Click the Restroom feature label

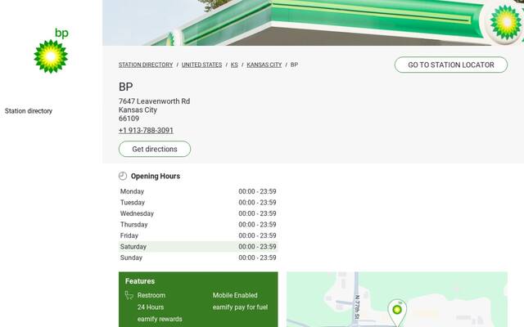(151, 295)
